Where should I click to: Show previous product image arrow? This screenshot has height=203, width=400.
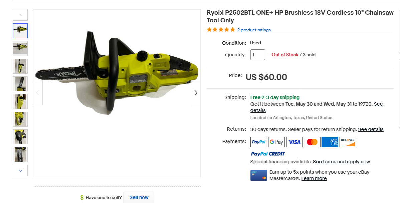pyautogui.click(x=38, y=93)
